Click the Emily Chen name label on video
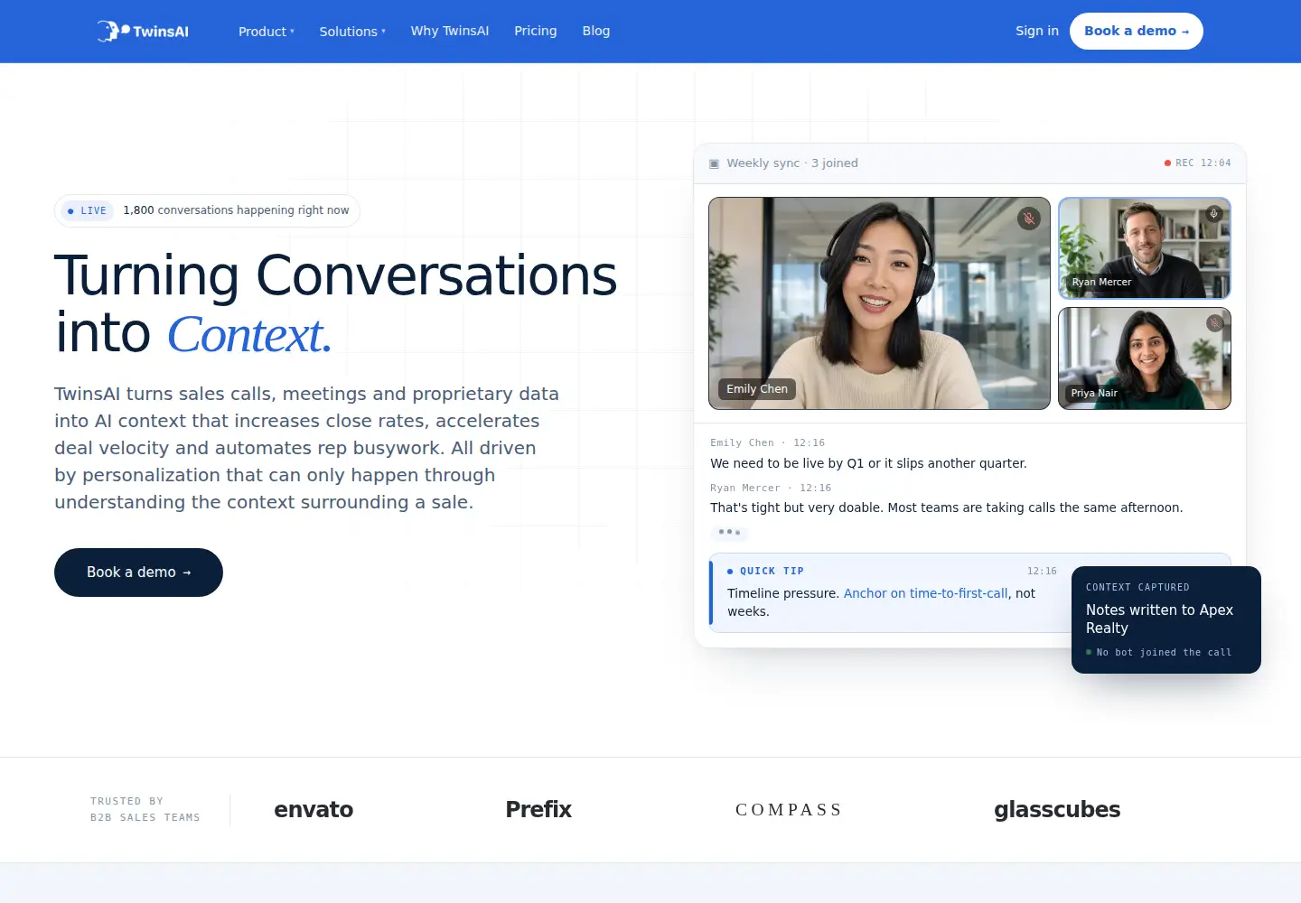The height and width of the screenshot is (903, 1301). click(x=757, y=389)
